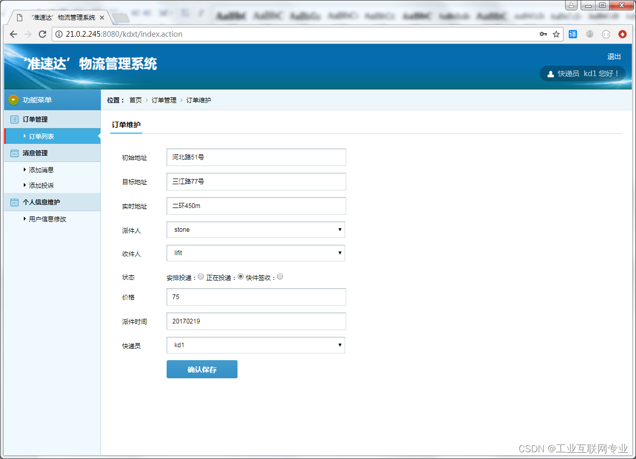636x459 pixels.
Task: Click the blue translate extension icon
Action: pos(573,34)
